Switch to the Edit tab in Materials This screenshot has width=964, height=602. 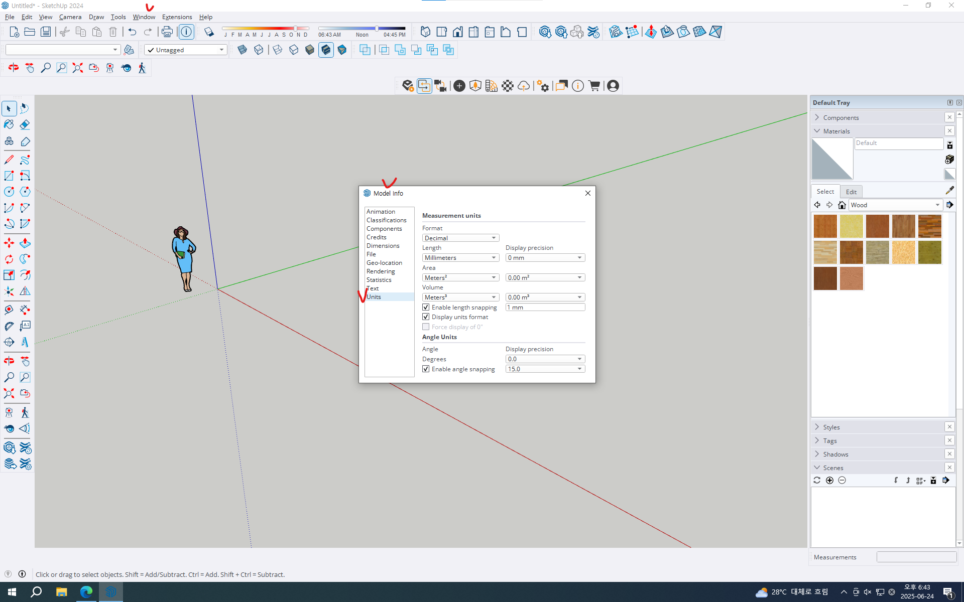coord(851,192)
